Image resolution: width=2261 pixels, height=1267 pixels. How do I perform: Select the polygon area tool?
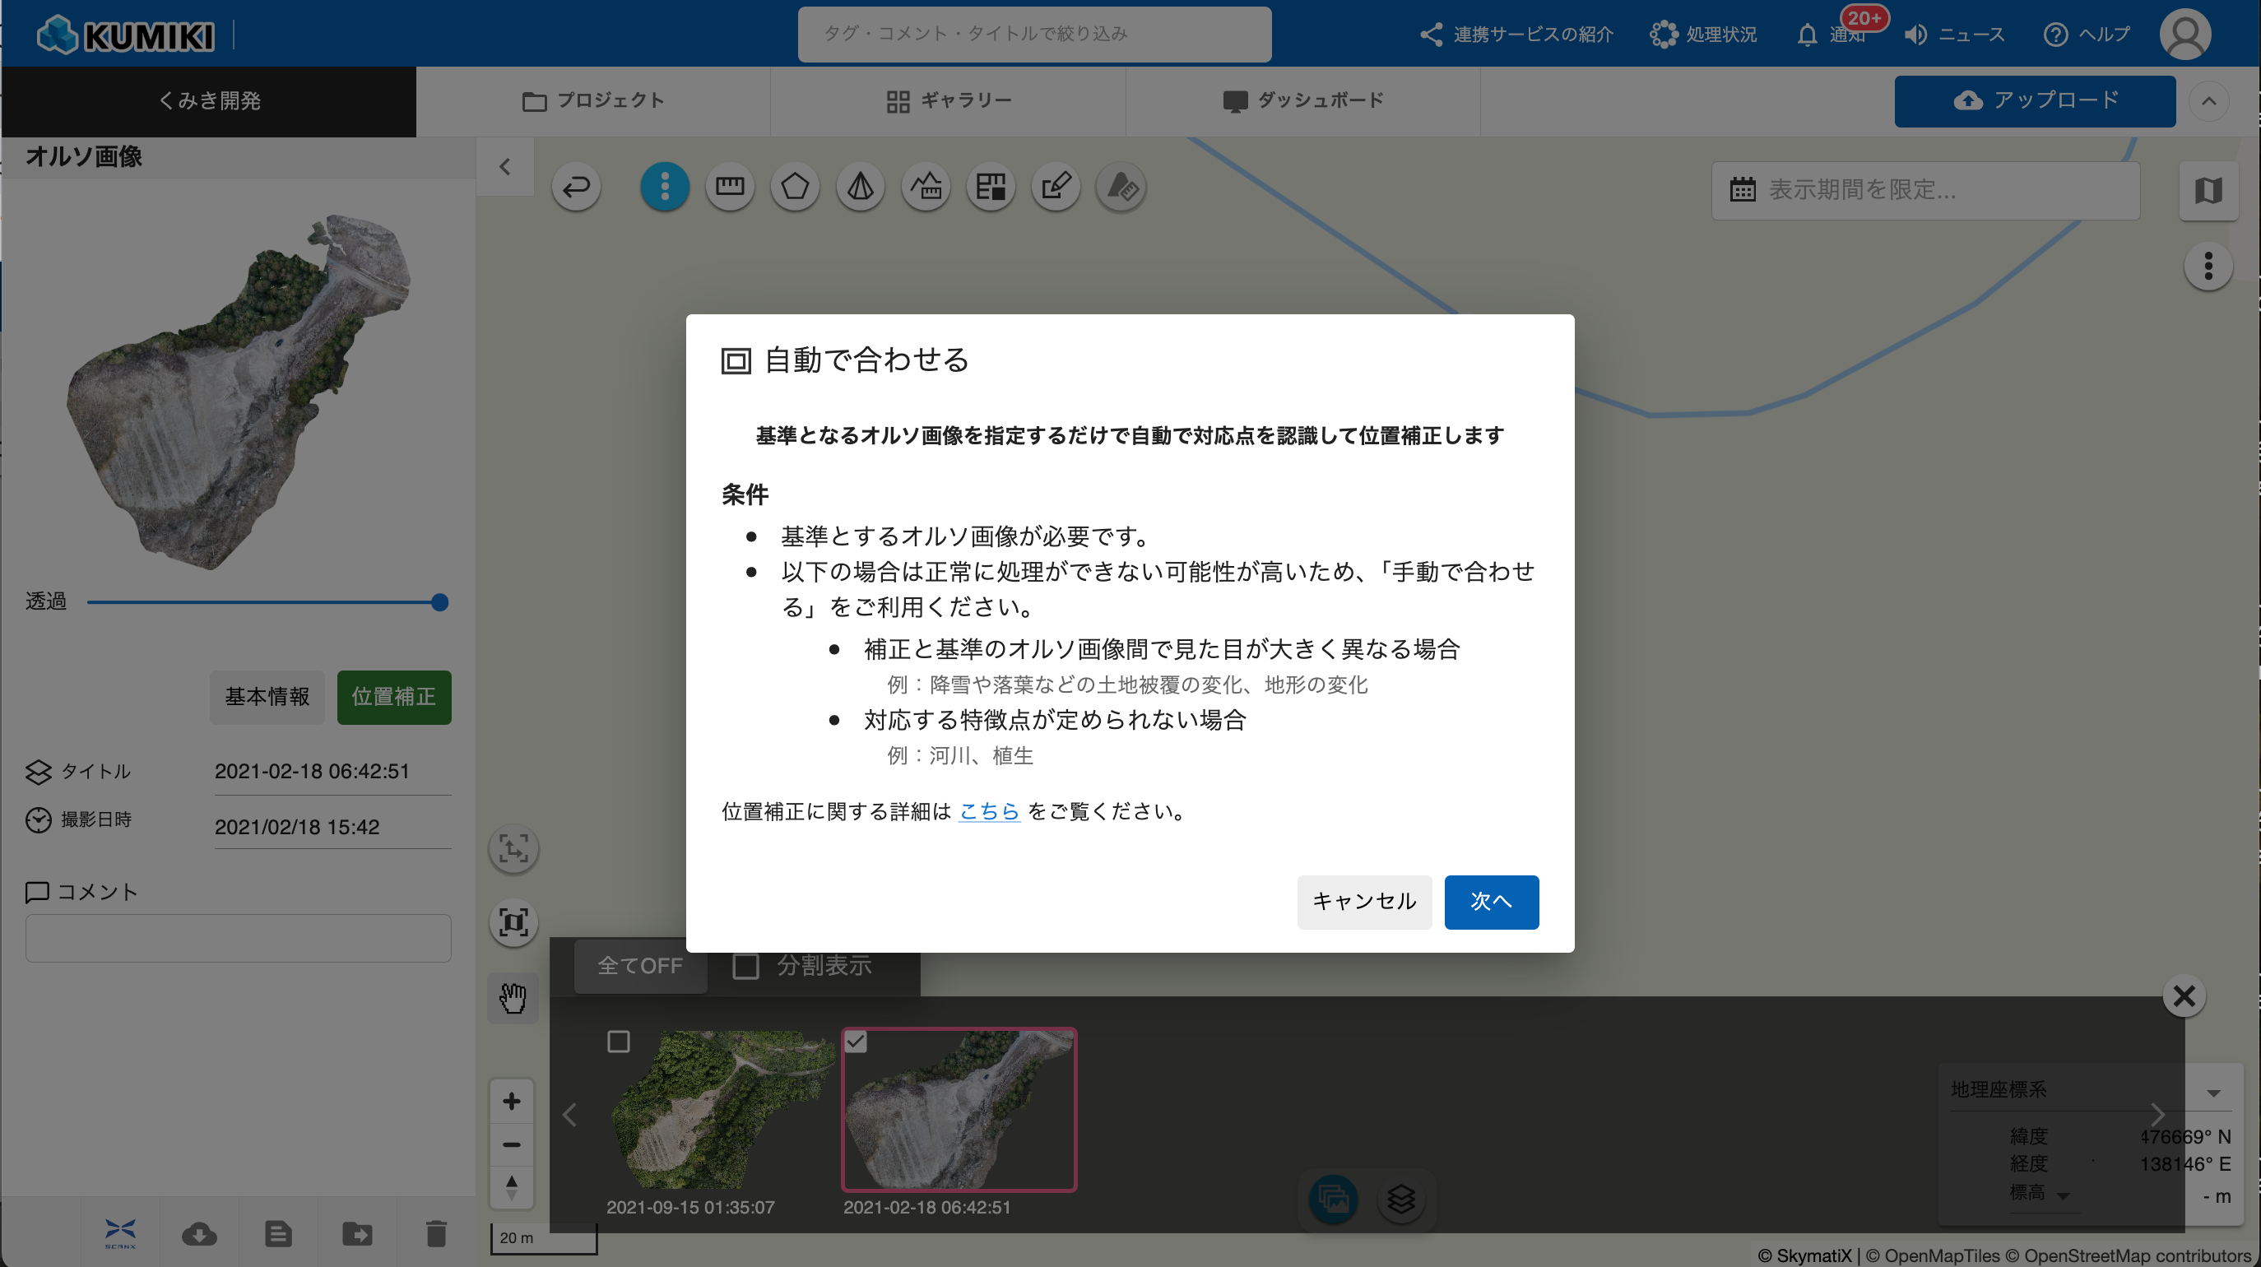tap(795, 186)
